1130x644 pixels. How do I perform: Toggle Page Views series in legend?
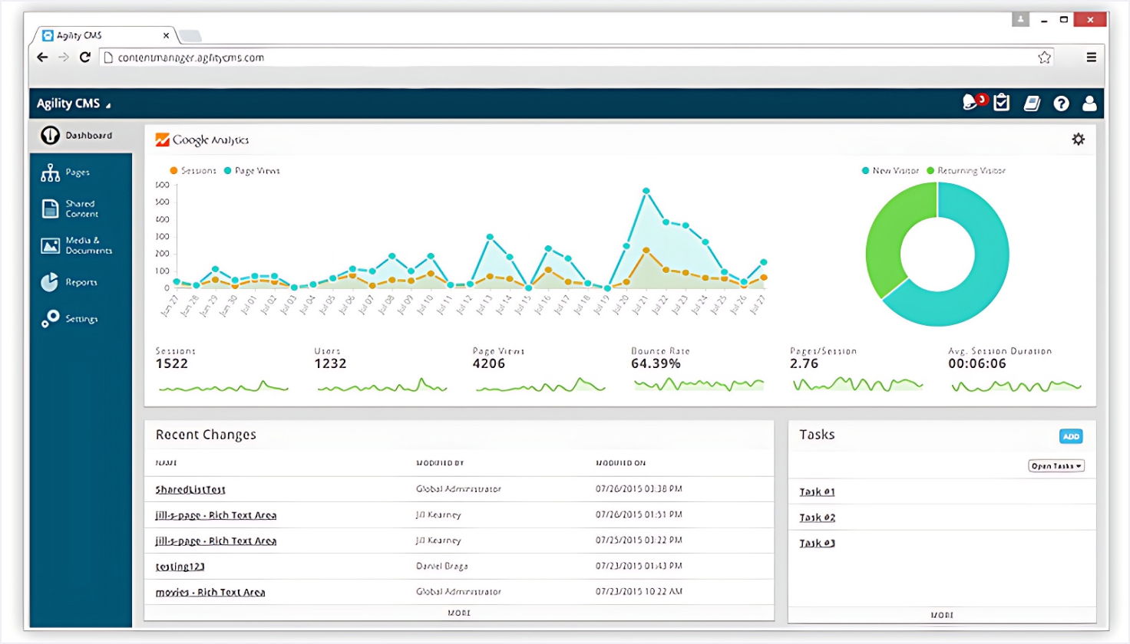tap(252, 171)
